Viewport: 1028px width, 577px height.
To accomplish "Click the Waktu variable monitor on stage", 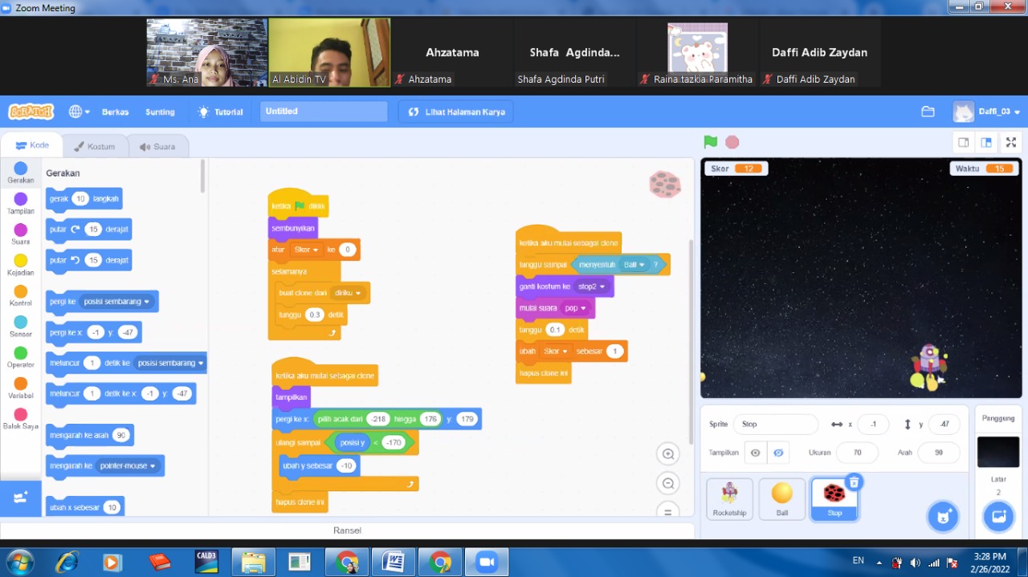I will (982, 169).
